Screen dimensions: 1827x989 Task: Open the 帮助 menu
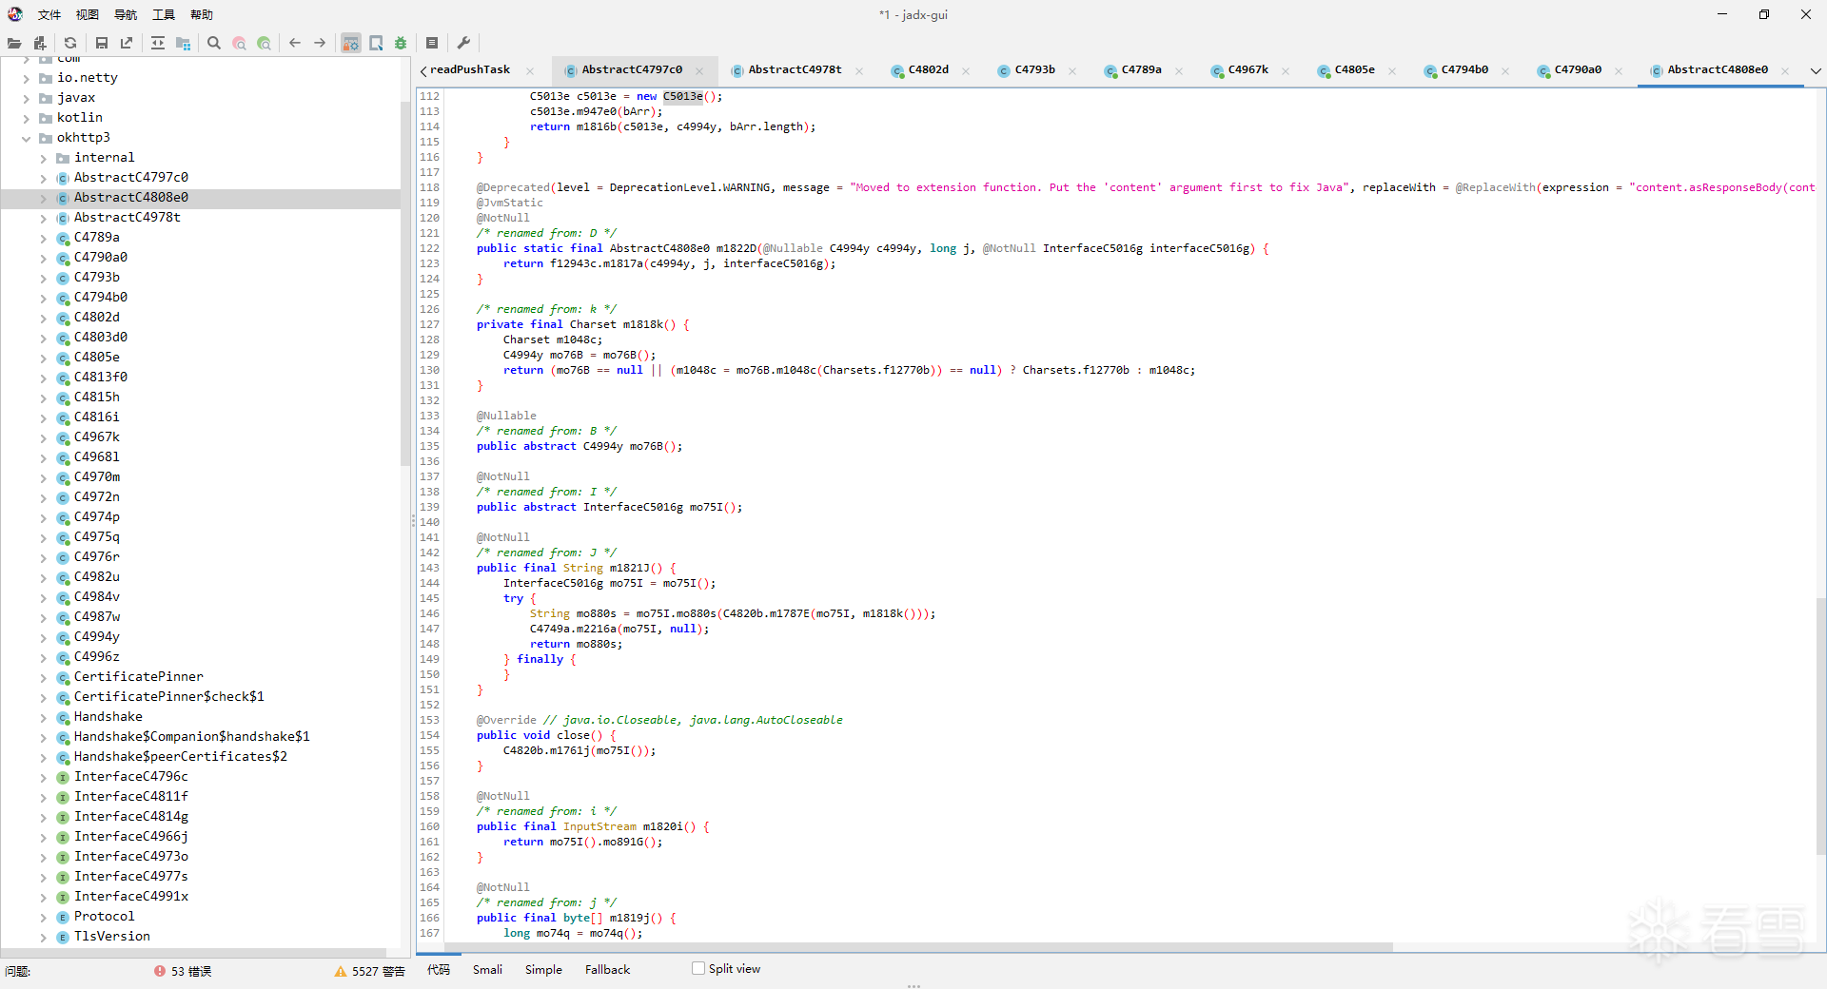pos(202,14)
